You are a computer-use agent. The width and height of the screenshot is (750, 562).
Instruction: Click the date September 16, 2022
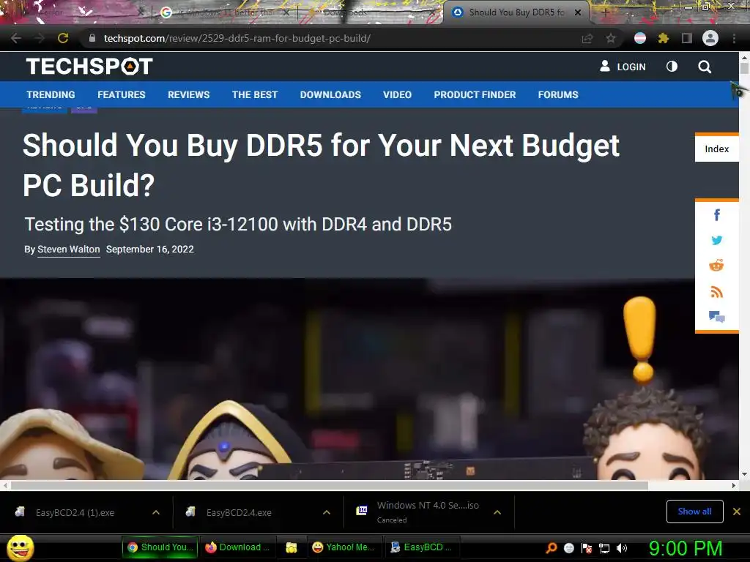(149, 250)
